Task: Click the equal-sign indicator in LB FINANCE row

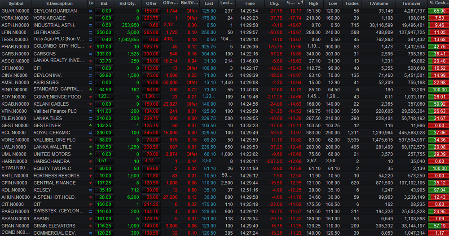Action: coord(91,32)
